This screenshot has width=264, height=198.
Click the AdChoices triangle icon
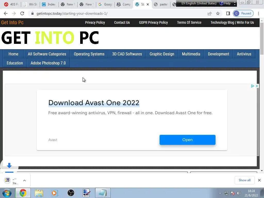pos(252,86)
